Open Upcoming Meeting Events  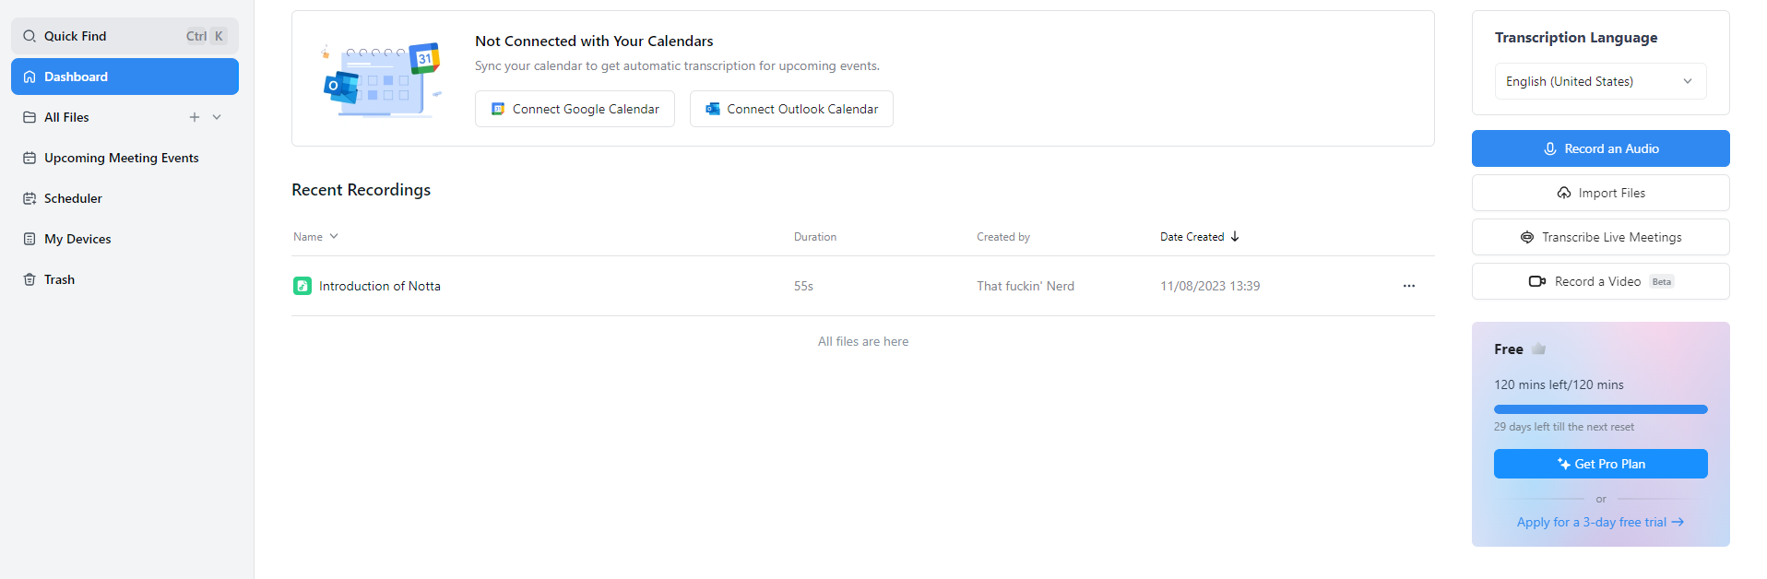125,158
